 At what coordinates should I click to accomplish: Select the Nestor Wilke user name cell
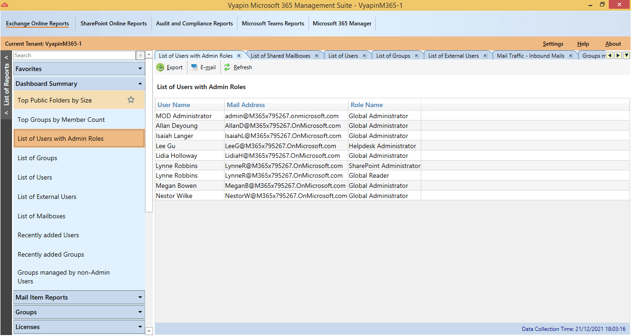[x=190, y=196]
